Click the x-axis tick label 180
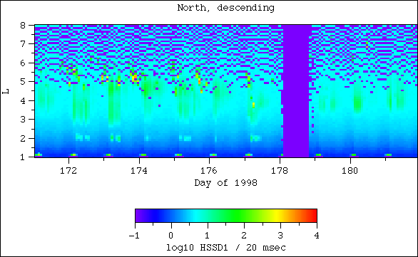The image size is (418, 257). click(x=350, y=170)
